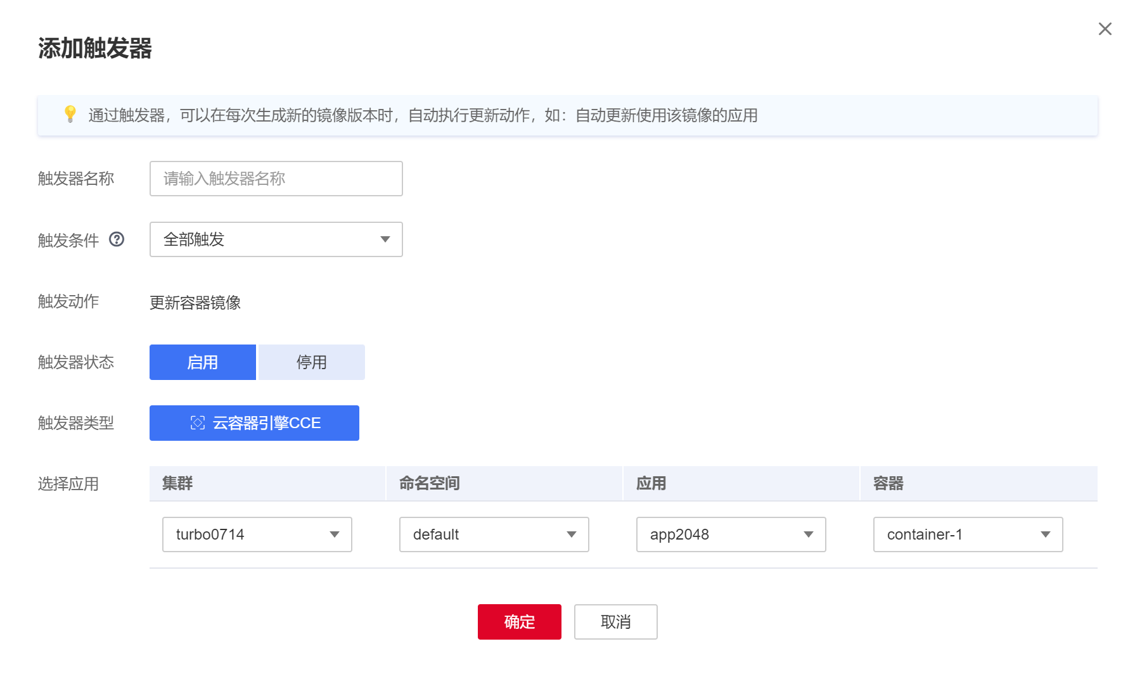Image resolution: width=1135 pixels, height=677 pixels.
Task: Click the arrow on the app2048 selector
Action: (809, 535)
